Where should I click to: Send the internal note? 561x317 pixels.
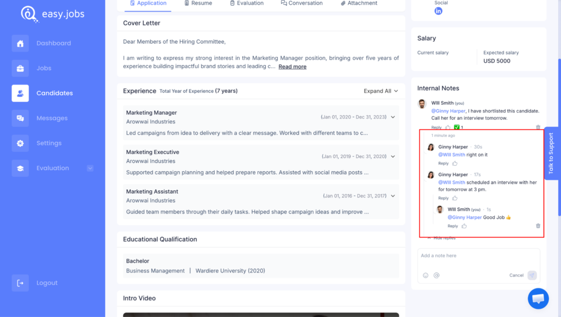tap(532, 275)
